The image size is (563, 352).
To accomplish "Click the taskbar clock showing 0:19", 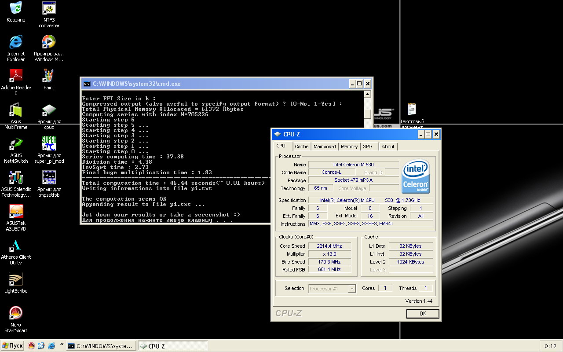I will click(550, 346).
